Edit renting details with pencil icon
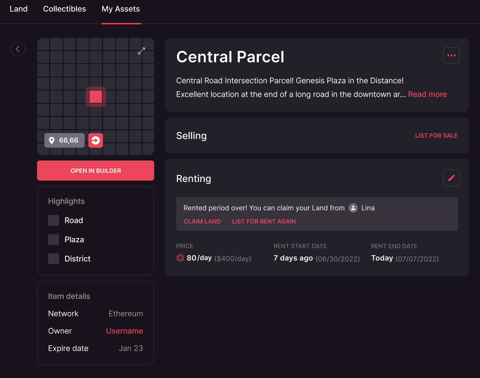The height and width of the screenshot is (378, 480). [451, 178]
